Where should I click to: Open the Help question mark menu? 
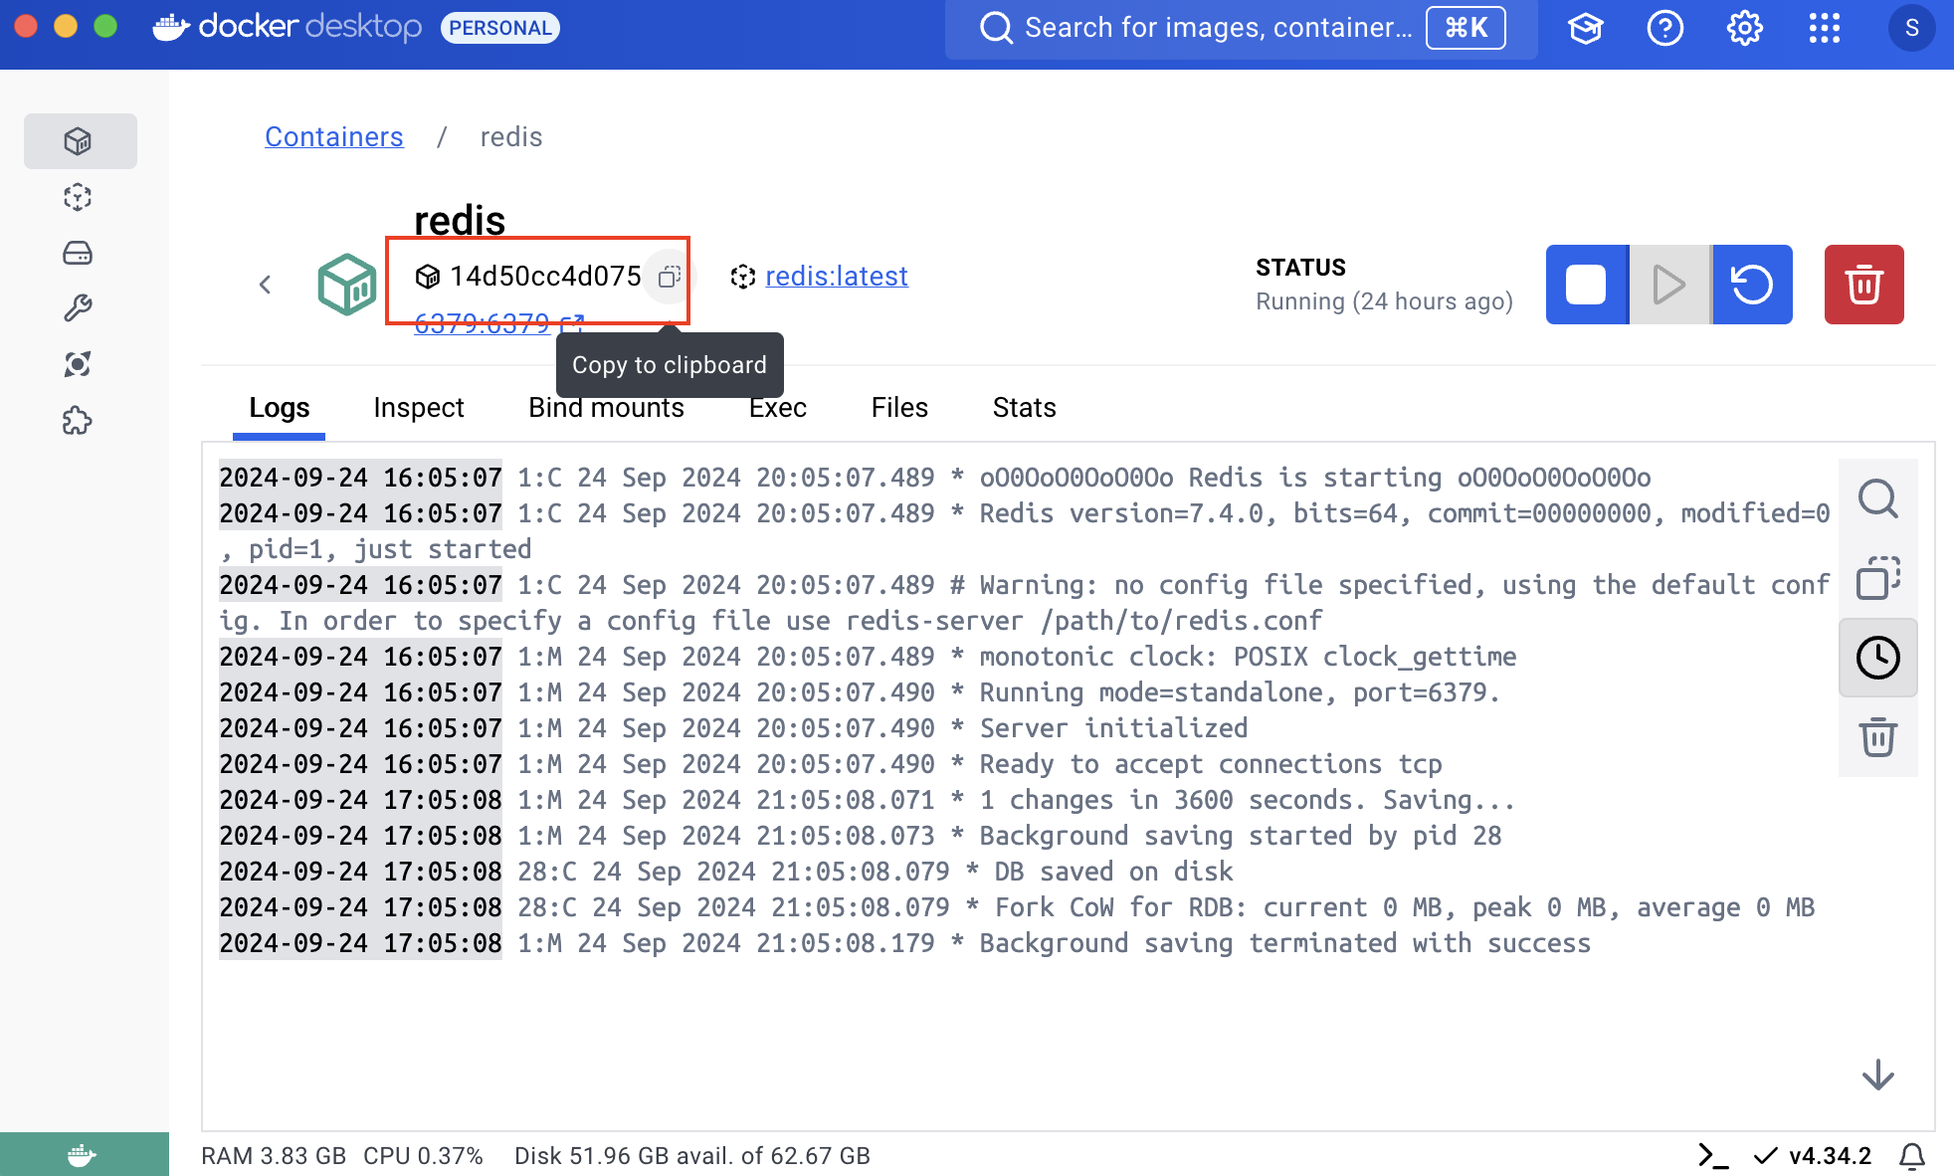(x=1665, y=28)
